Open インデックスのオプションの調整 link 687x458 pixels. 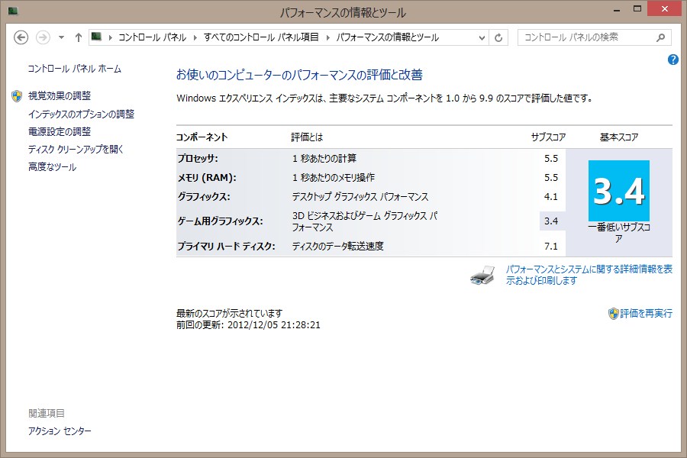81,114
